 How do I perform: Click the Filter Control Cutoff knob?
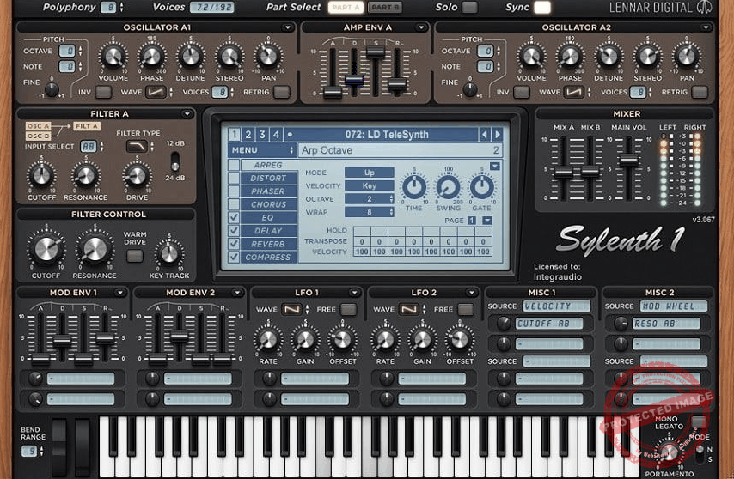[46, 249]
